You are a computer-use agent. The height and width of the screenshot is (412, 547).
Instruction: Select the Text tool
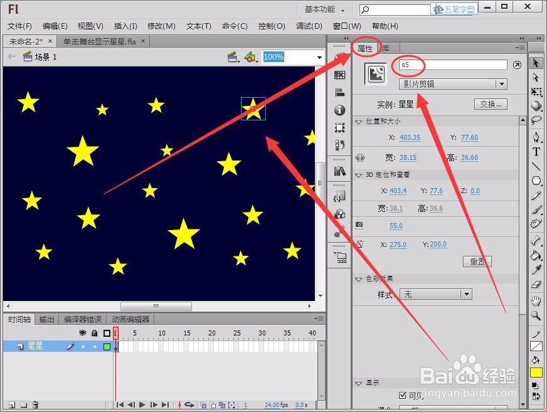pos(536,152)
